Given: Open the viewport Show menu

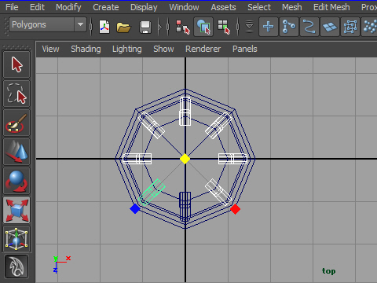Looking at the screenshot, I should point(163,49).
